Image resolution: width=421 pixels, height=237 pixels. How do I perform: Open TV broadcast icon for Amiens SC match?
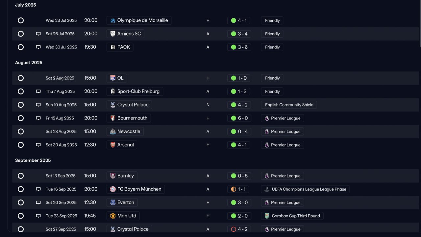(x=38, y=34)
